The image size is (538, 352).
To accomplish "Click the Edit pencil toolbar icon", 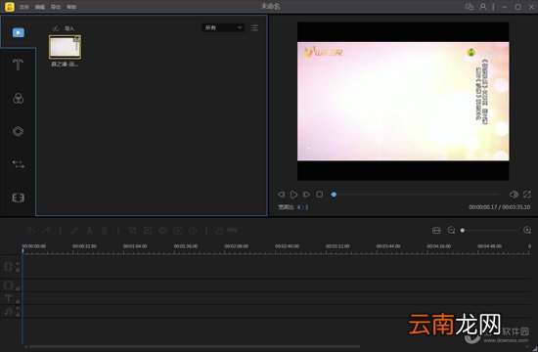I will 74,231.
